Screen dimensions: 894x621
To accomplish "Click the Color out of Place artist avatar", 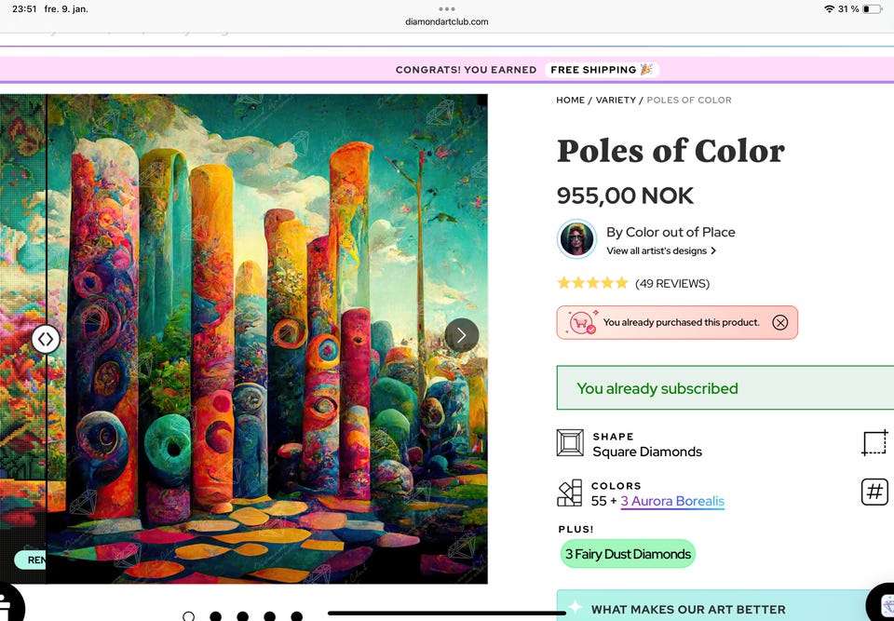I will (576, 239).
